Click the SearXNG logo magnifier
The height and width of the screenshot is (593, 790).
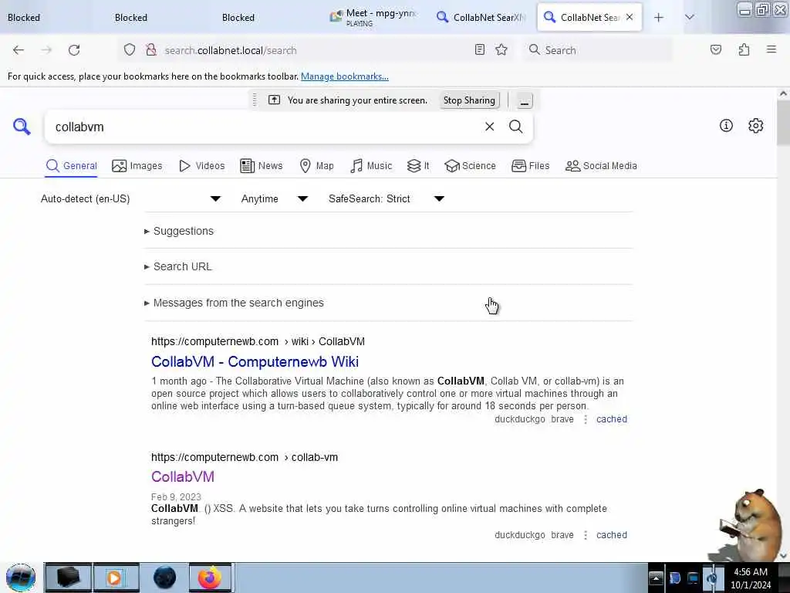(x=22, y=127)
